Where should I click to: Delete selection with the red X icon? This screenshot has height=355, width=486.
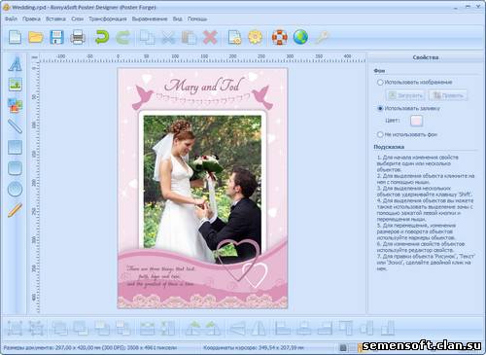(210, 37)
